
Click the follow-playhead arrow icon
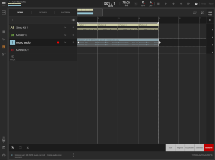click(x=73, y=20)
